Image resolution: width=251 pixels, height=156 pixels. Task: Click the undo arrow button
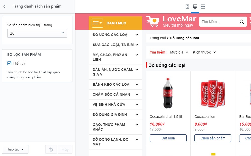point(51,149)
